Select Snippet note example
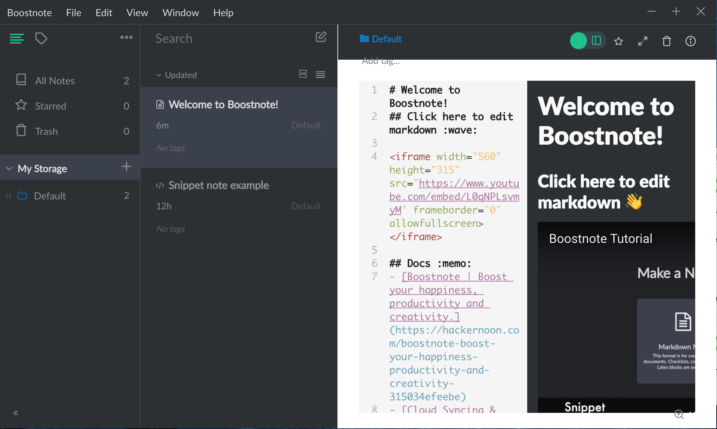This screenshot has height=429, width=717. point(218,185)
